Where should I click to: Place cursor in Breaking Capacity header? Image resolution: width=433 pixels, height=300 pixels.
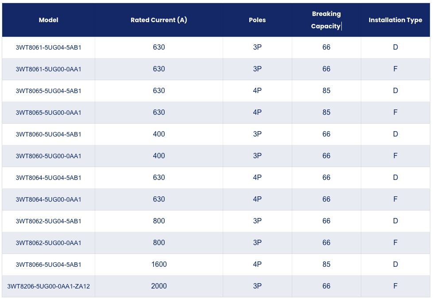point(326,20)
